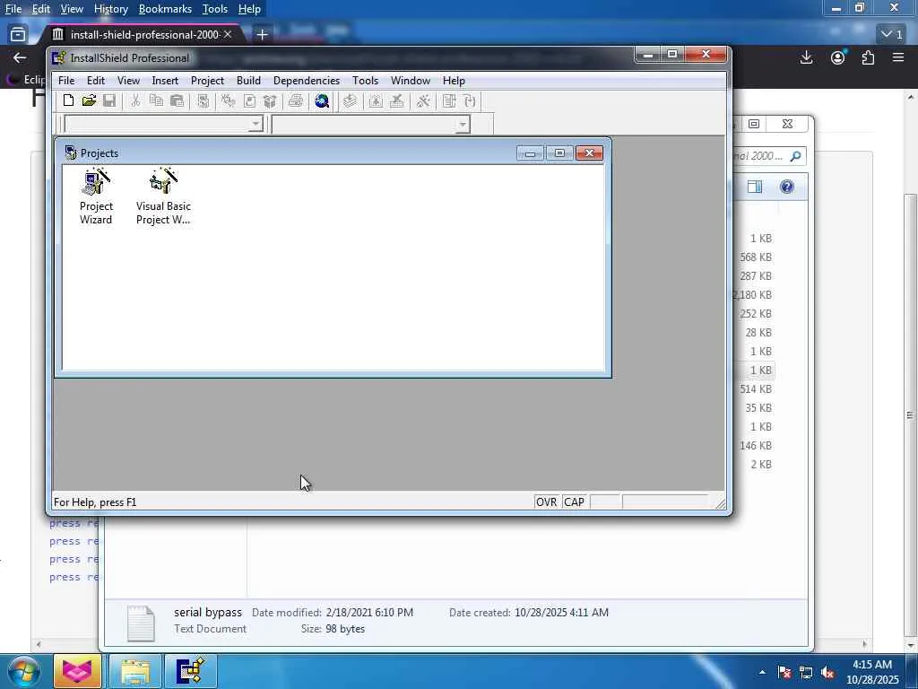Expand the left toolbar combo box
This screenshot has width=918, height=689.
tap(255, 124)
